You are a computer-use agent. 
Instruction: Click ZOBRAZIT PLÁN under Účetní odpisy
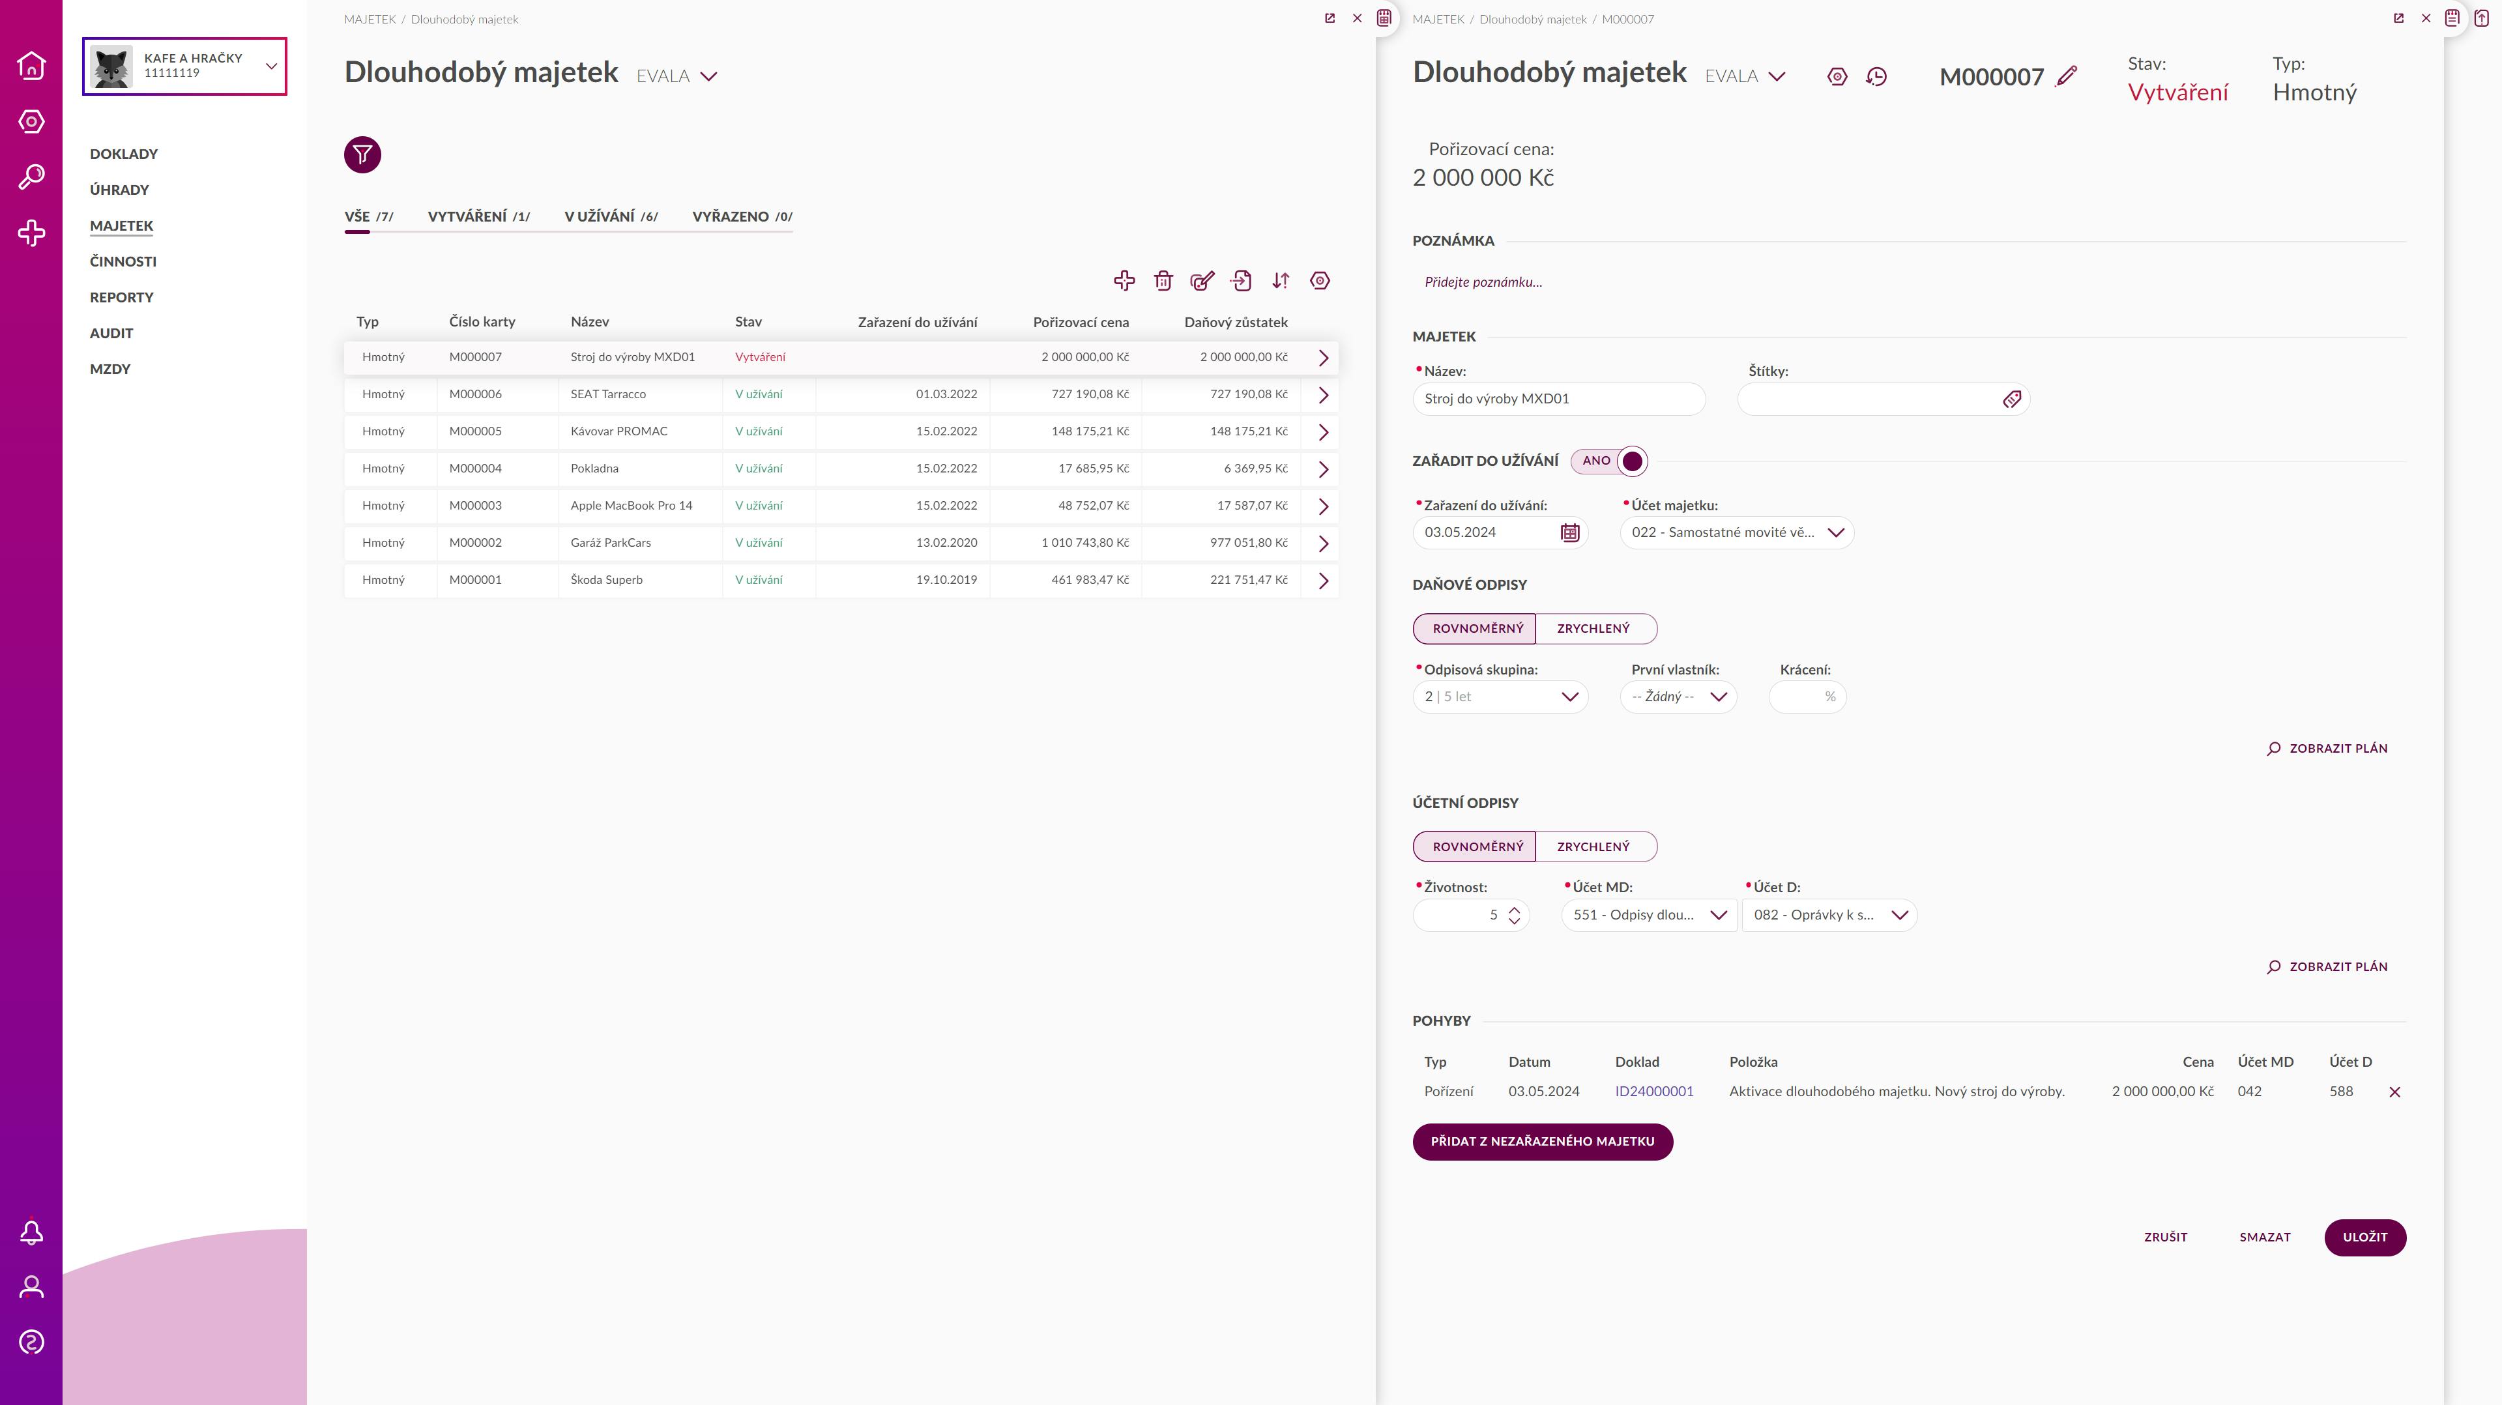2327,967
